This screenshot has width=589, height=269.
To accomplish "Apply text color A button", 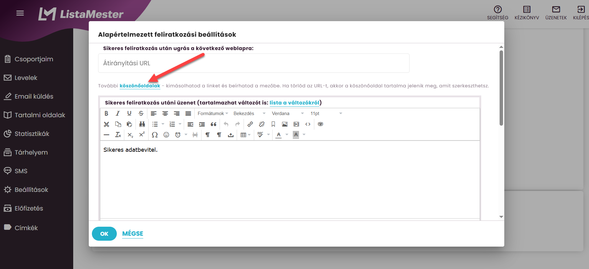I will click(279, 135).
